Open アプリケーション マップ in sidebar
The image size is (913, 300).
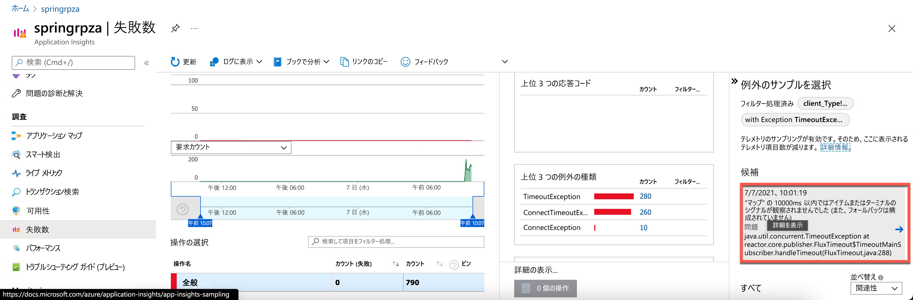click(54, 136)
